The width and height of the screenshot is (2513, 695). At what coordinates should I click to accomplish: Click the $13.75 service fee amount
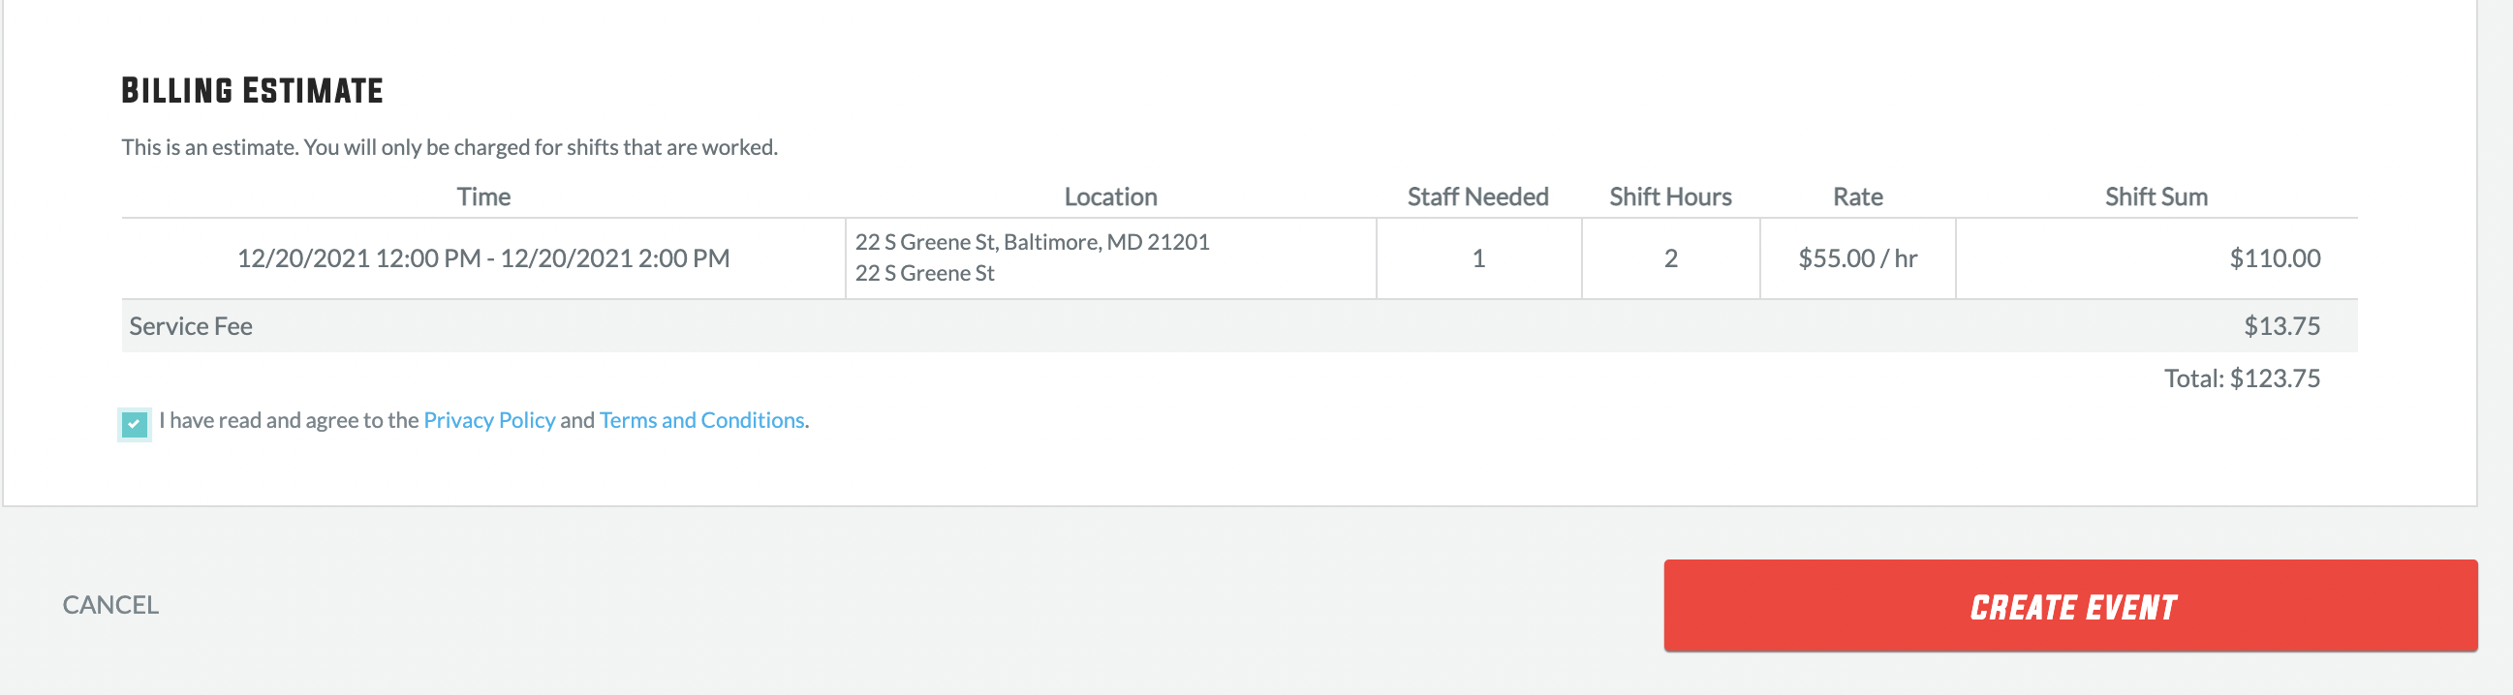pos(2281,325)
